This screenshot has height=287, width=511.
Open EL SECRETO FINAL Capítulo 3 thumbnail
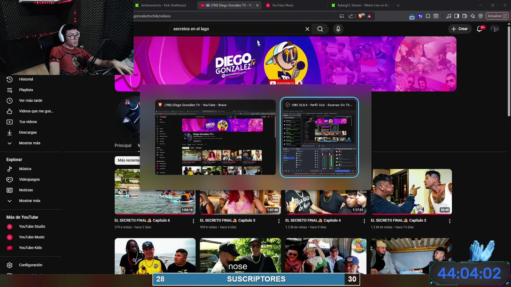coord(411,191)
